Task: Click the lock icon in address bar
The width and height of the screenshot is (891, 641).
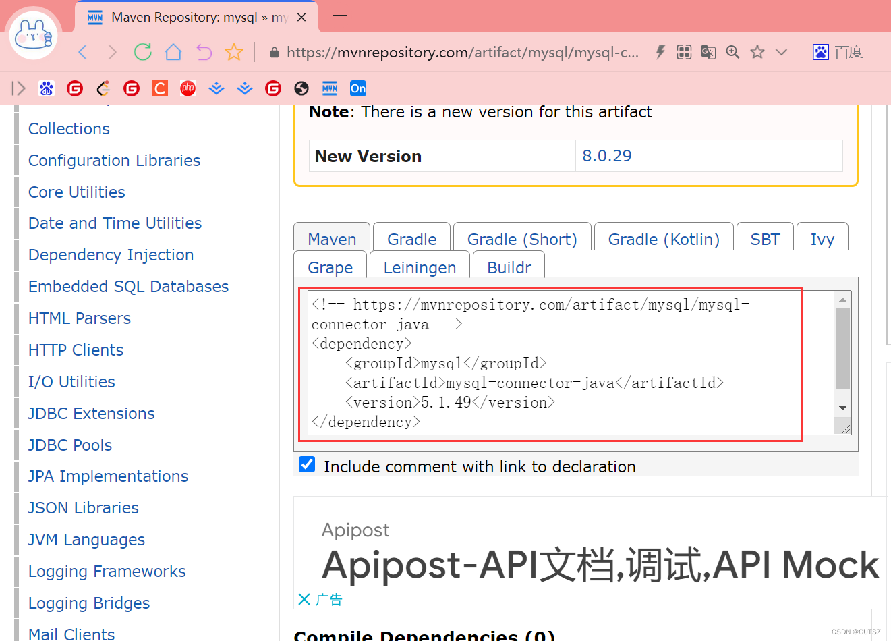Action: 275,53
